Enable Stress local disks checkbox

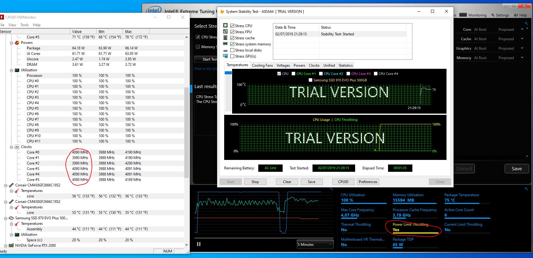click(232, 50)
